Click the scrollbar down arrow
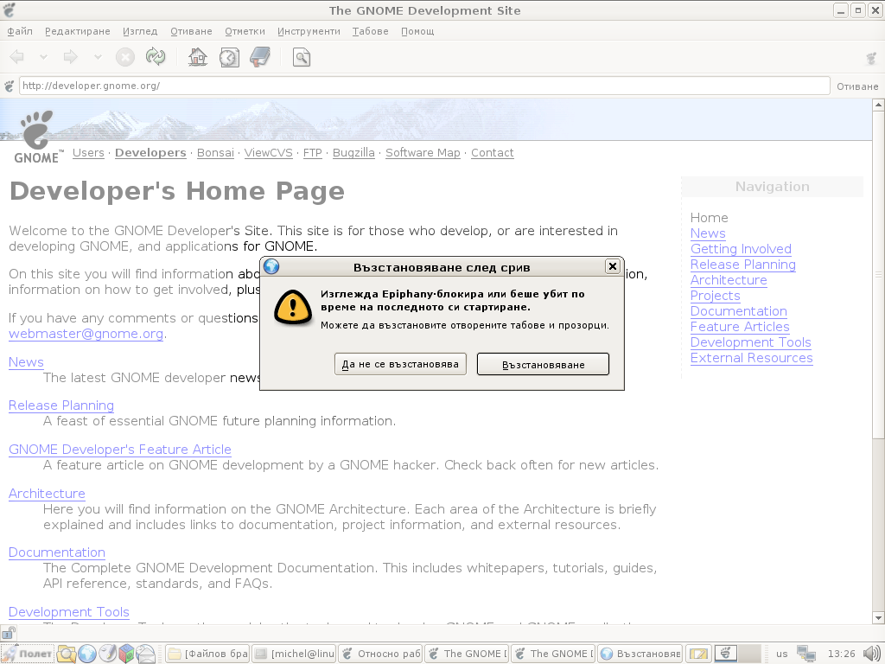The height and width of the screenshot is (664, 885). tap(878, 617)
